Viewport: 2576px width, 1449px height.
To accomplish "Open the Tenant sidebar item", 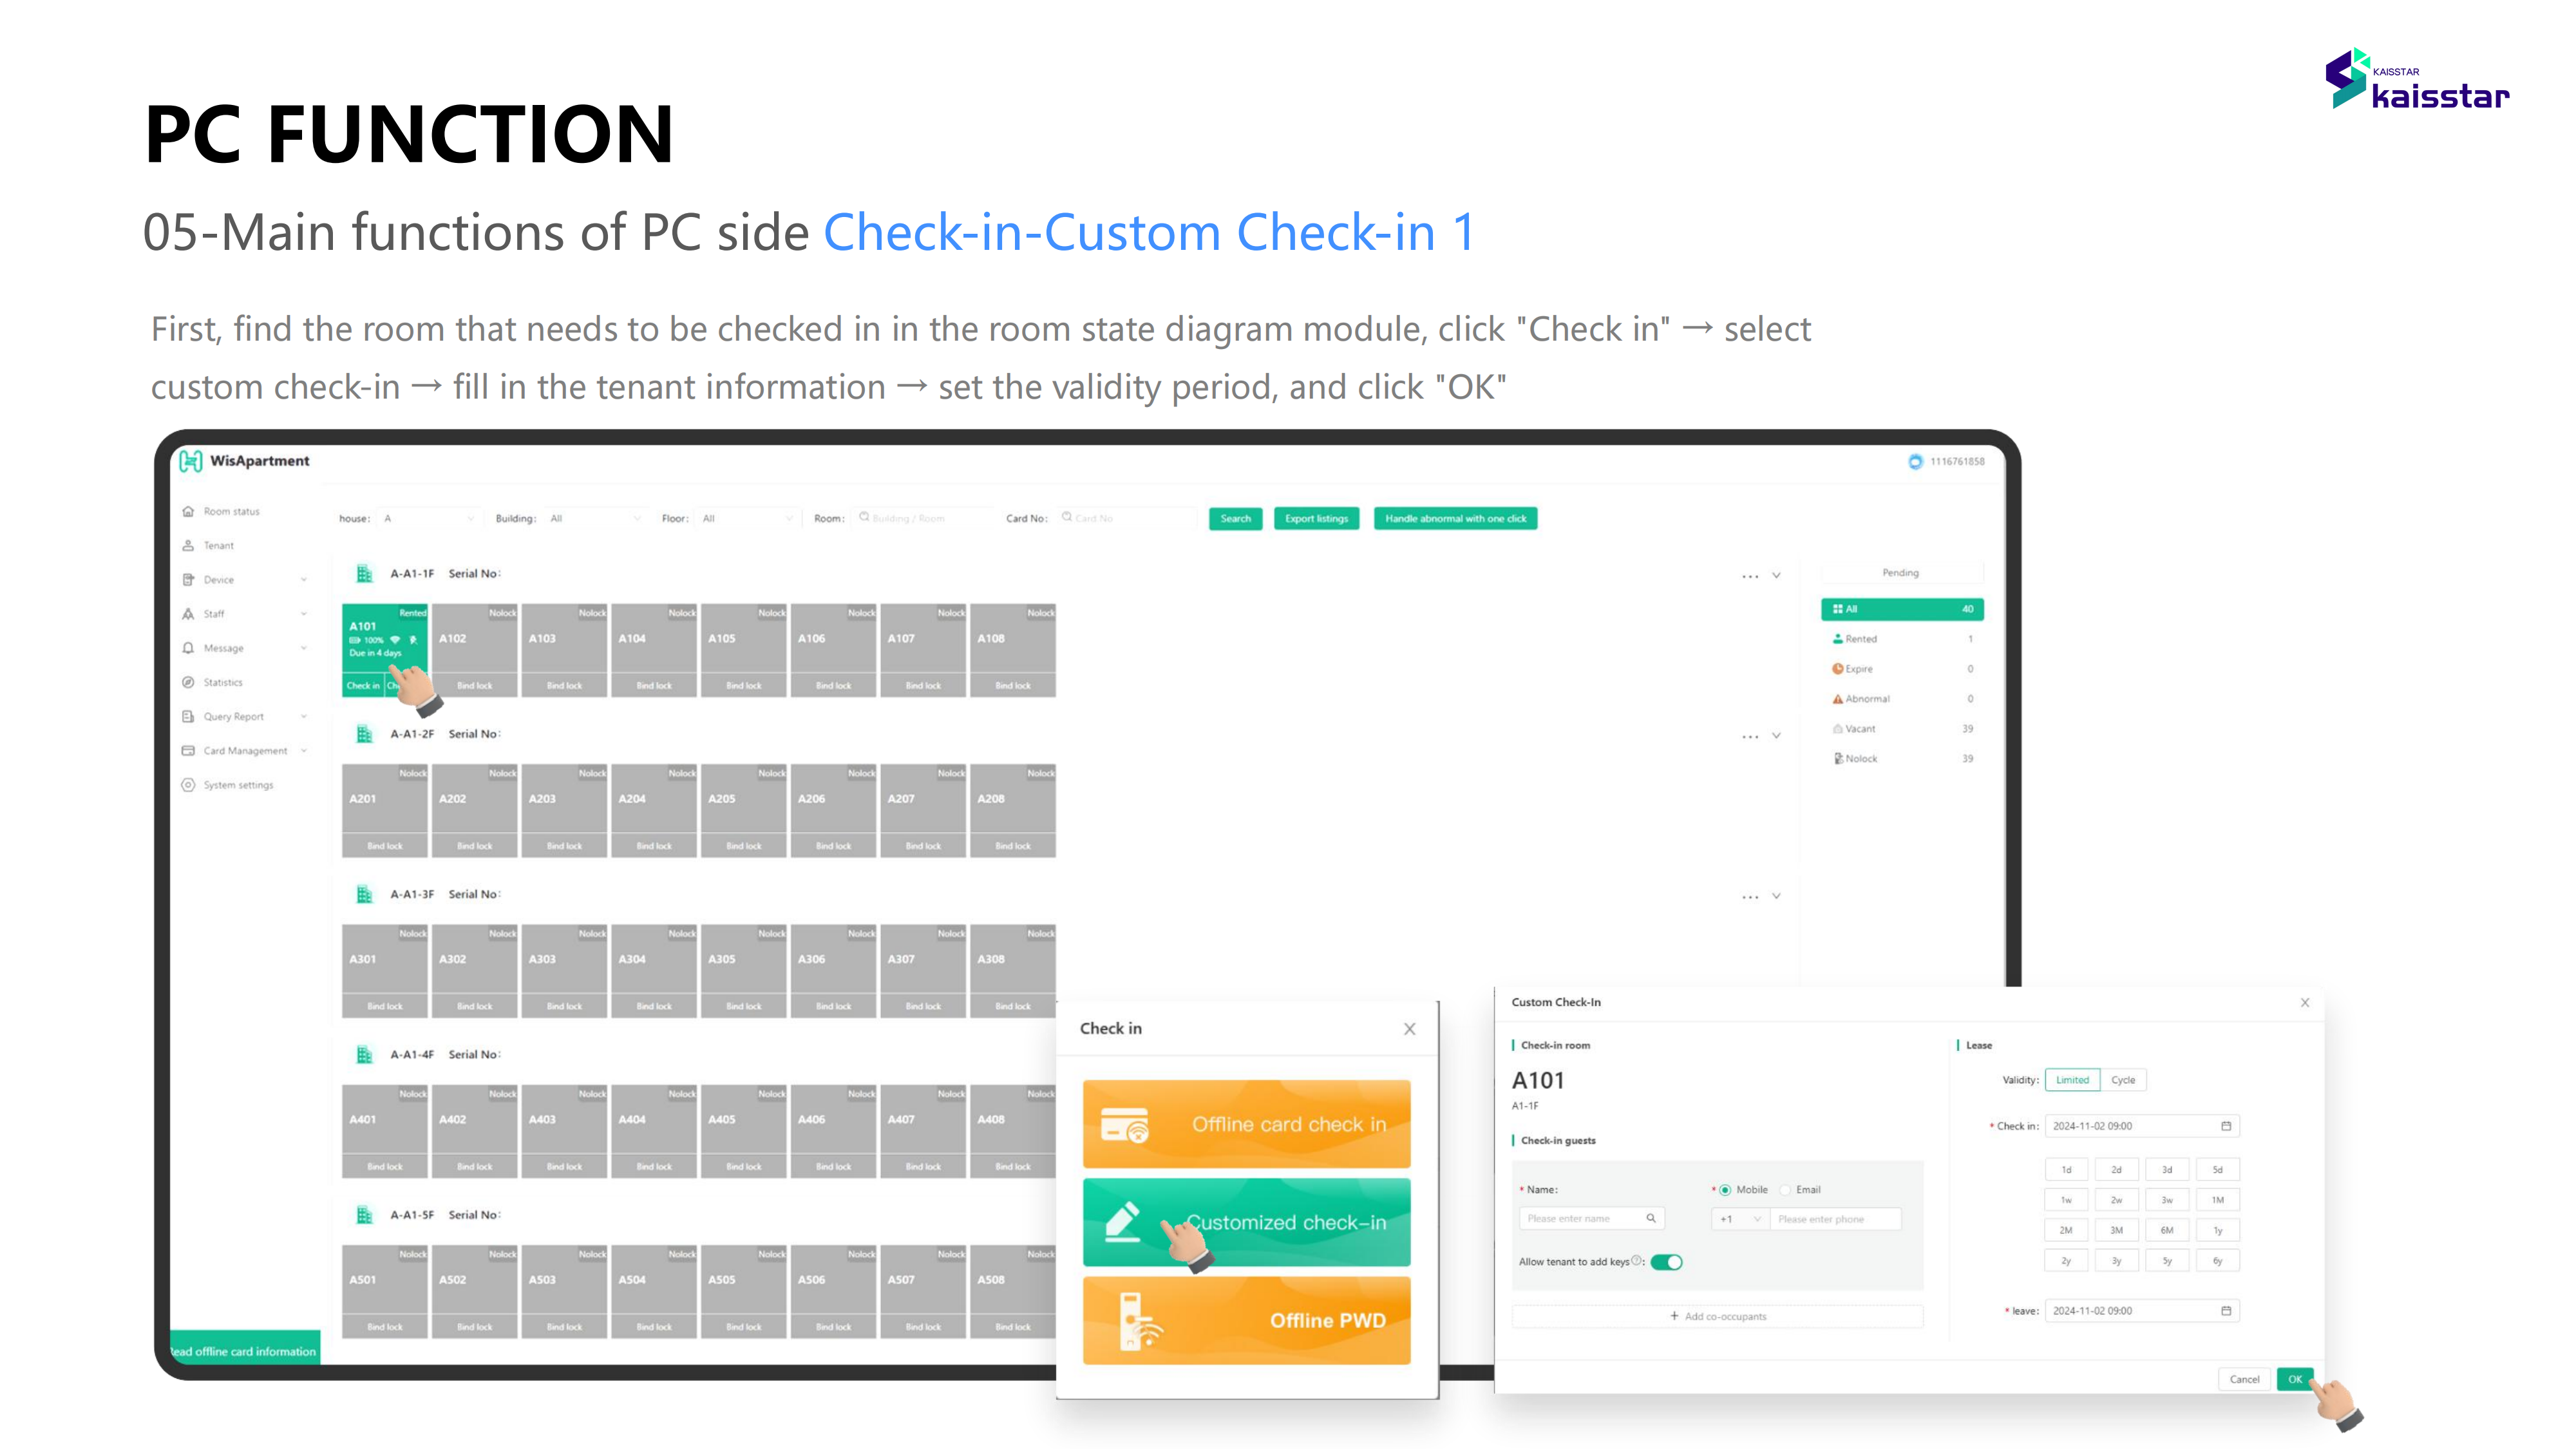I will pyautogui.click(x=218, y=546).
